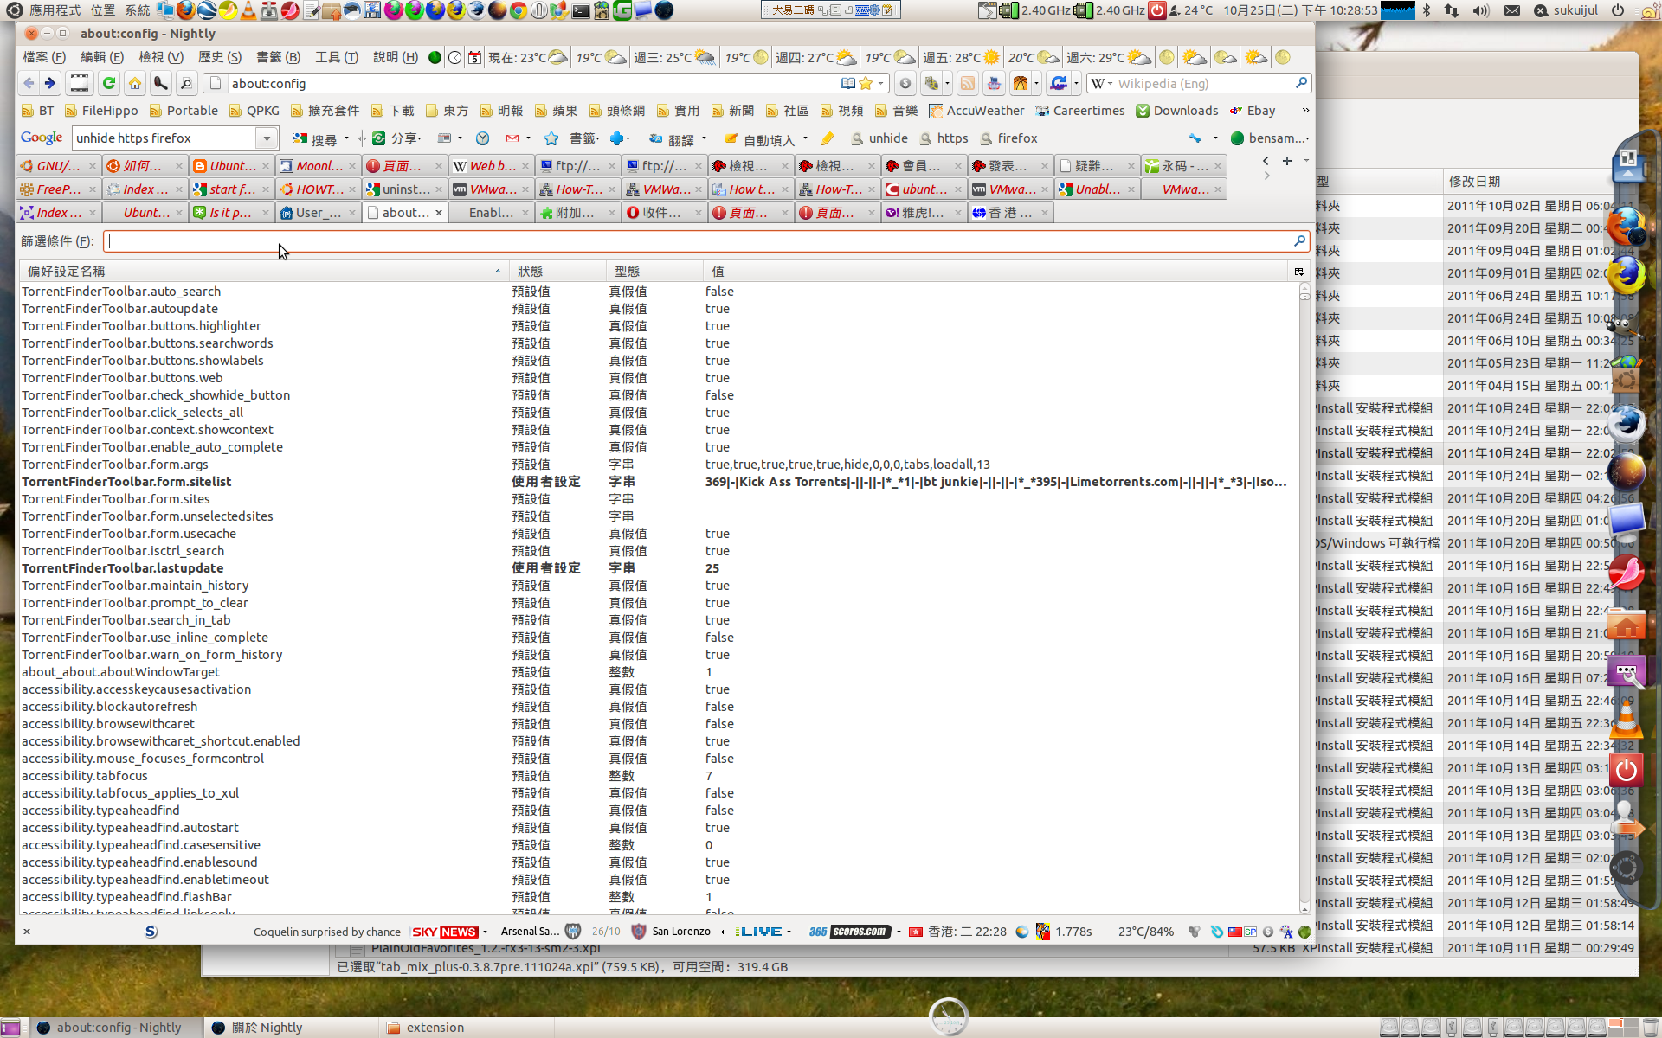Screen dimensions: 1662x1038
Task: Launch VLC from the dock
Action: pyautogui.click(x=1627, y=720)
